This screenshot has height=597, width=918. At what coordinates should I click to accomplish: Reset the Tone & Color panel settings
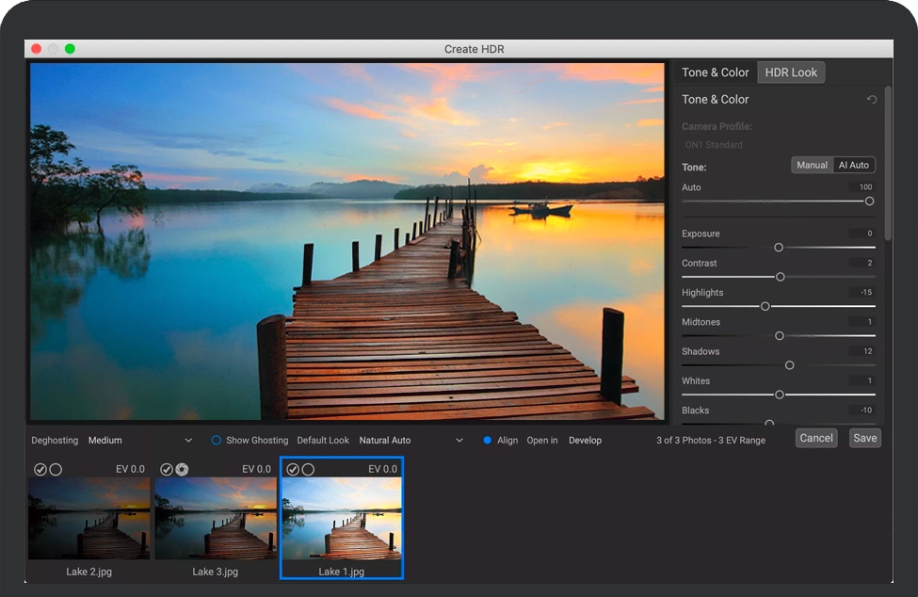pos(871,100)
